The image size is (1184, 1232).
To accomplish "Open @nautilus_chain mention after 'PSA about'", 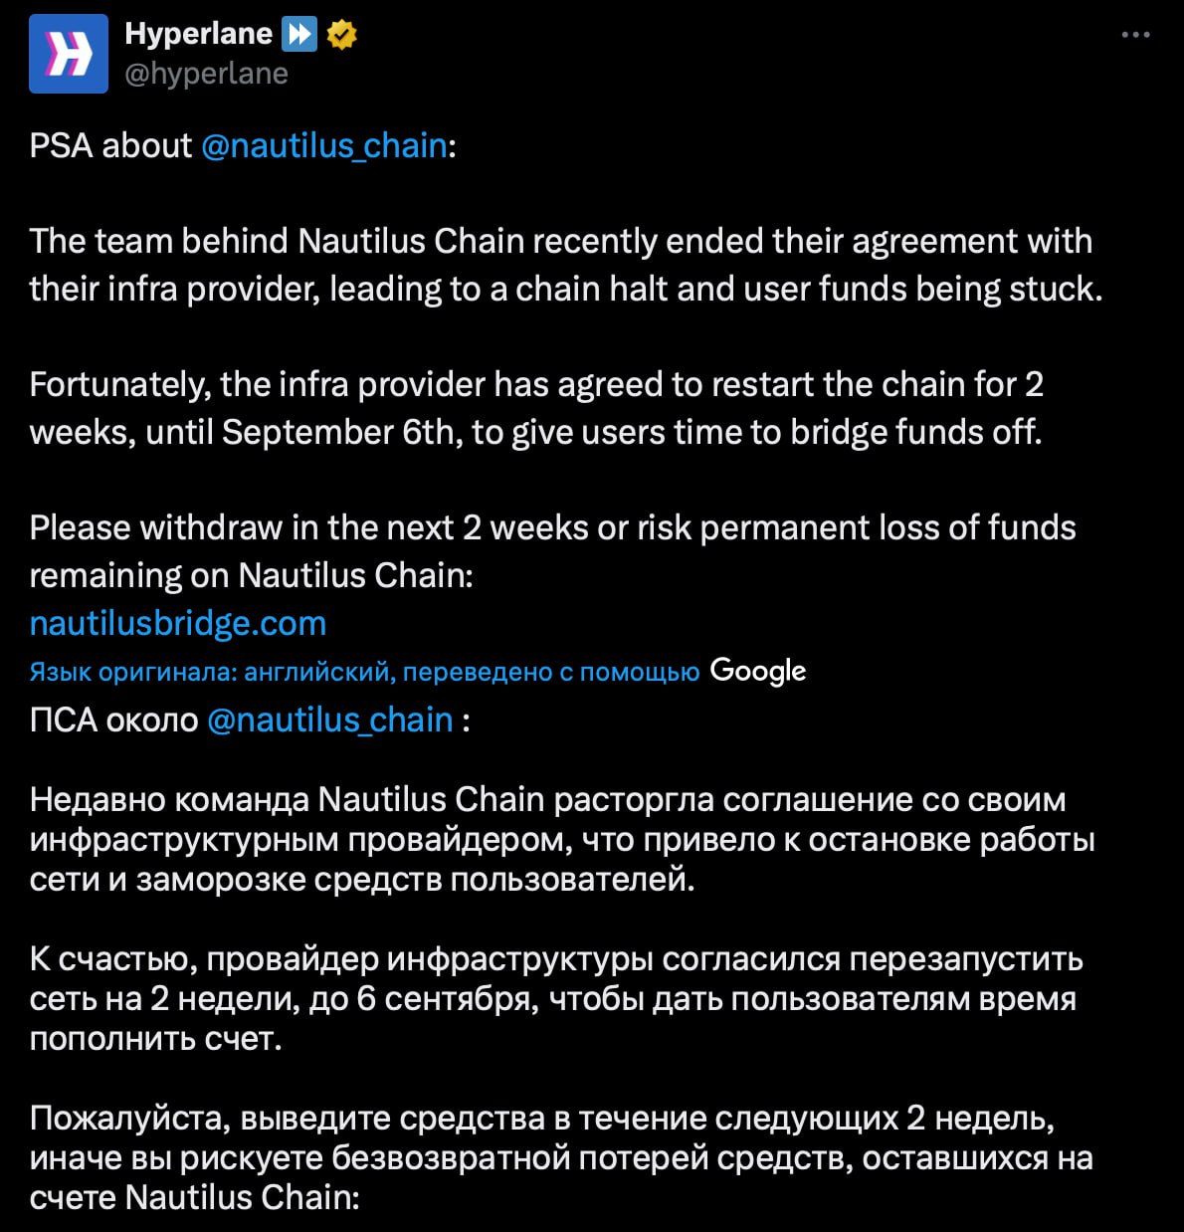I will coord(324,146).
